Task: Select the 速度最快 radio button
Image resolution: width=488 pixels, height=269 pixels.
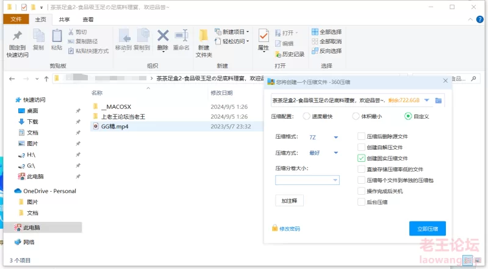Action: click(x=306, y=116)
